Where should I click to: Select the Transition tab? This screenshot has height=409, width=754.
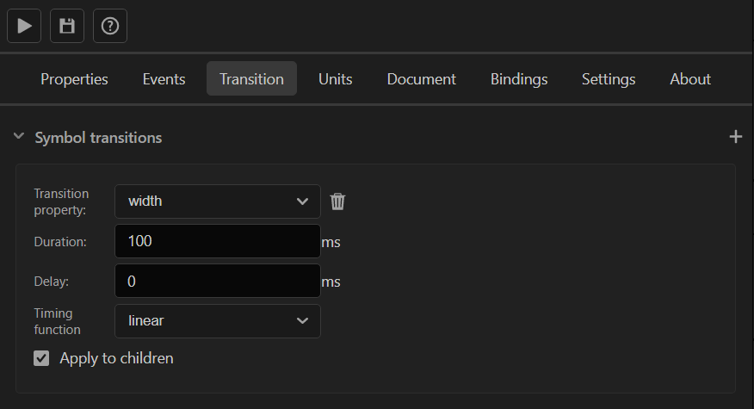(251, 79)
